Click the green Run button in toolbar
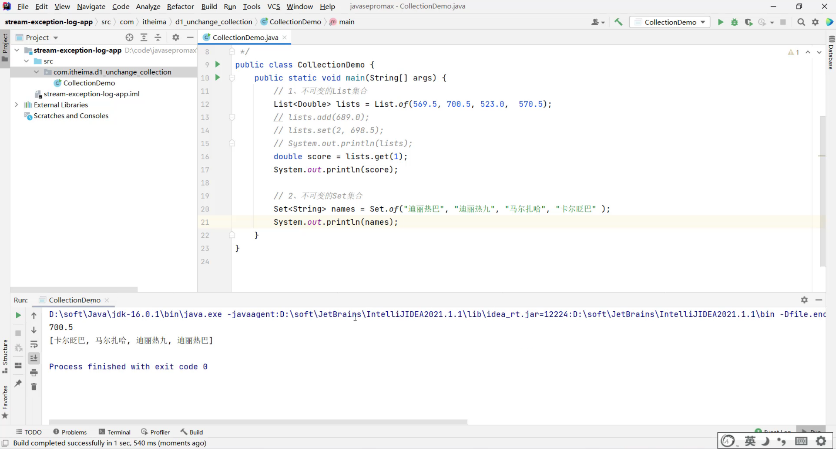 coord(720,22)
